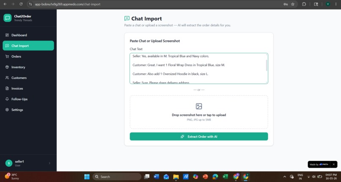
Task: Click the image upload icon
Action: coord(199,106)
